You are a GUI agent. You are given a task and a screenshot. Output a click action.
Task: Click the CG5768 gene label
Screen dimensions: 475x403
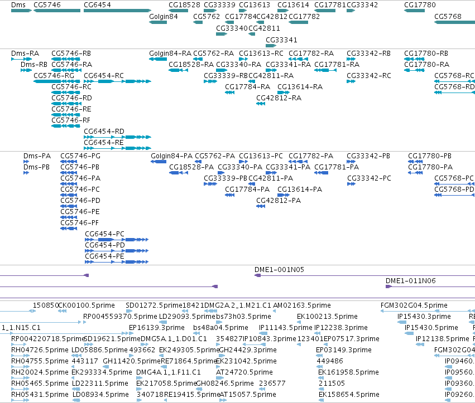click(448, 17)
